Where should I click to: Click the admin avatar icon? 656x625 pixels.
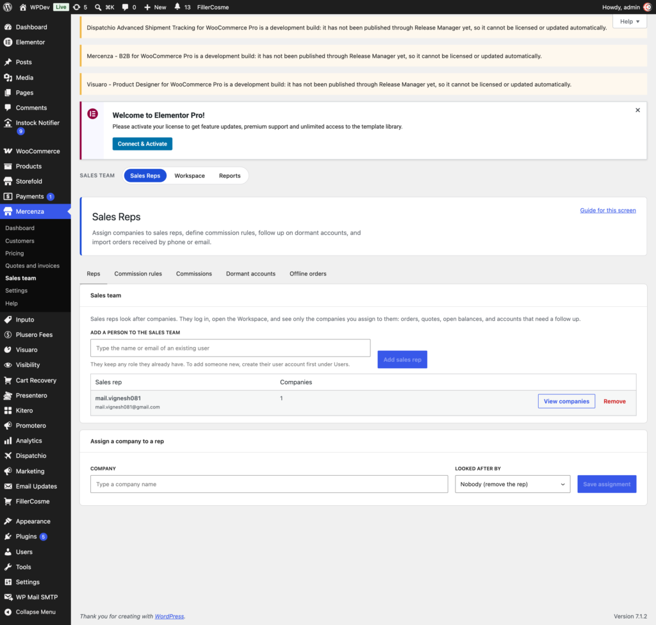pos(647,7)
